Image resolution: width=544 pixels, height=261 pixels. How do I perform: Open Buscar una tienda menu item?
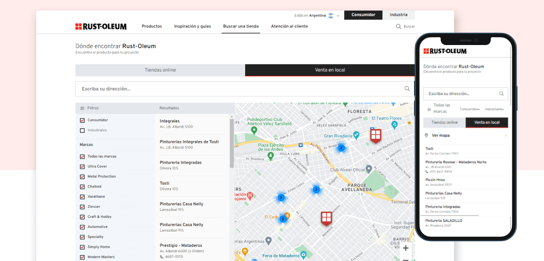point(241,26)
